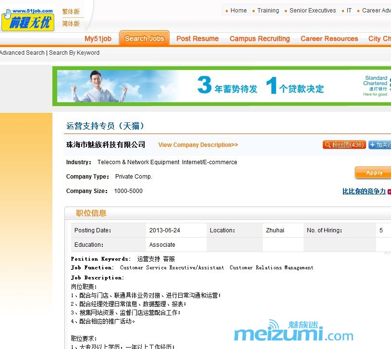Click the posting date 2013-06-24
This screenshot has height=349, width=391.
click(x=165, y=230)
